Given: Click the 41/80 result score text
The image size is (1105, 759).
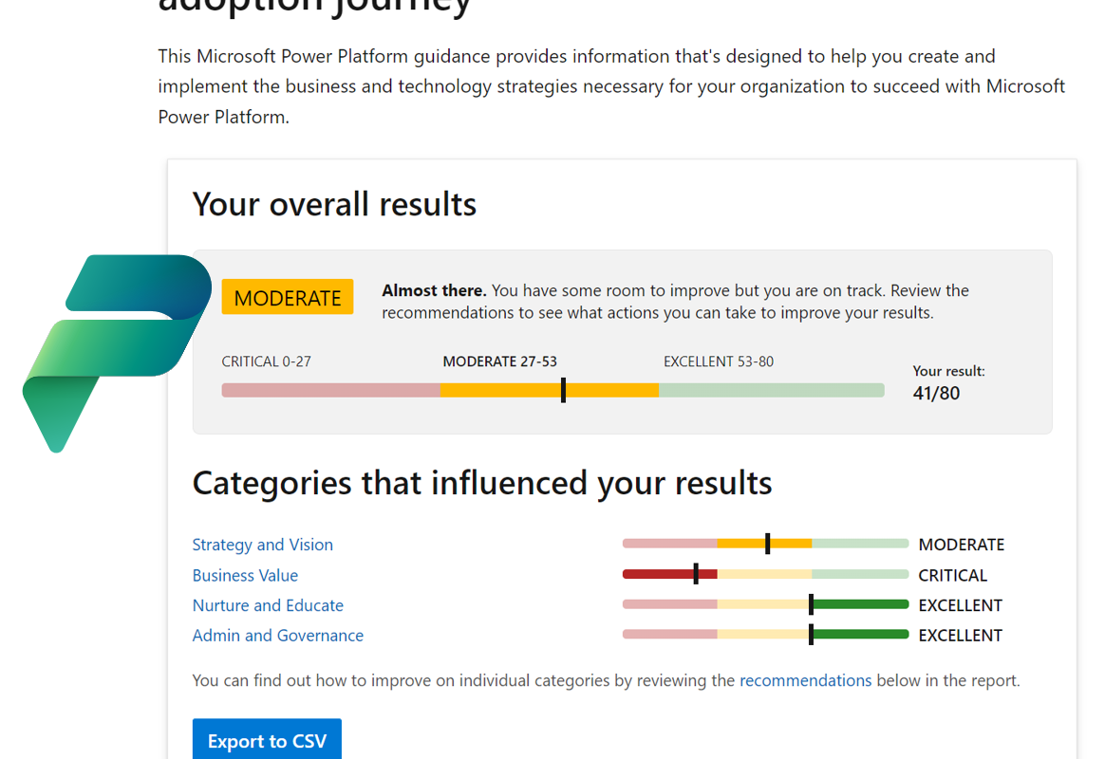Looking at the screenshot, I should coord(936,393).
